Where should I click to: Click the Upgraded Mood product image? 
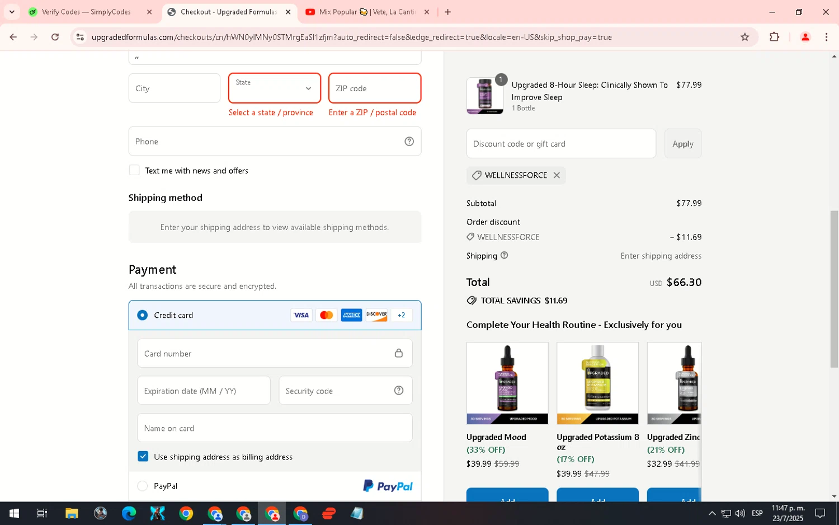point(507,383)
